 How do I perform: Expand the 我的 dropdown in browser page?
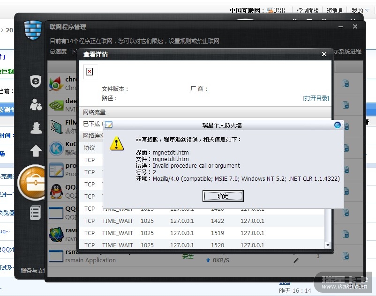pos(360,10)
